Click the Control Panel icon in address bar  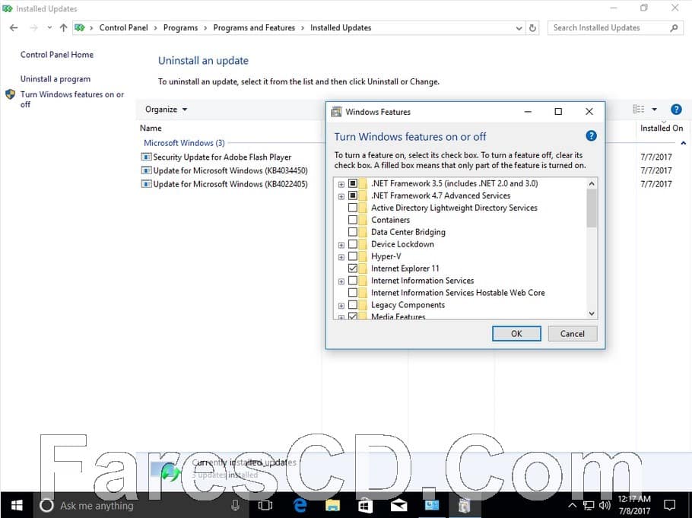(79, 28)
